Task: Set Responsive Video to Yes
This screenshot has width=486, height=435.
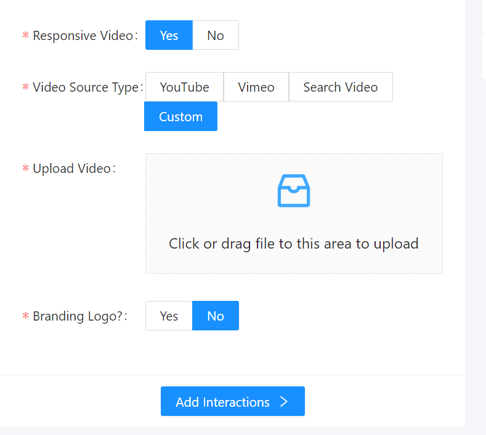Action: [169, 35]
